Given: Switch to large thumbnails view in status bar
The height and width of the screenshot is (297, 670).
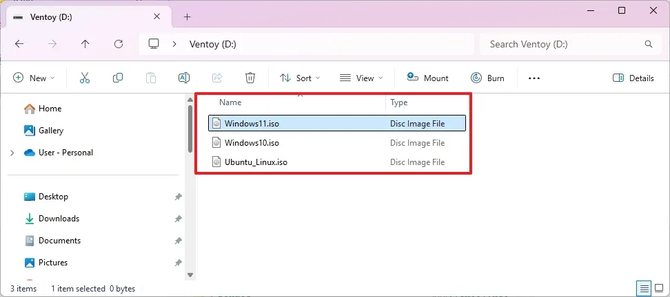Looking at the screenshot, I should coord(658,287).
